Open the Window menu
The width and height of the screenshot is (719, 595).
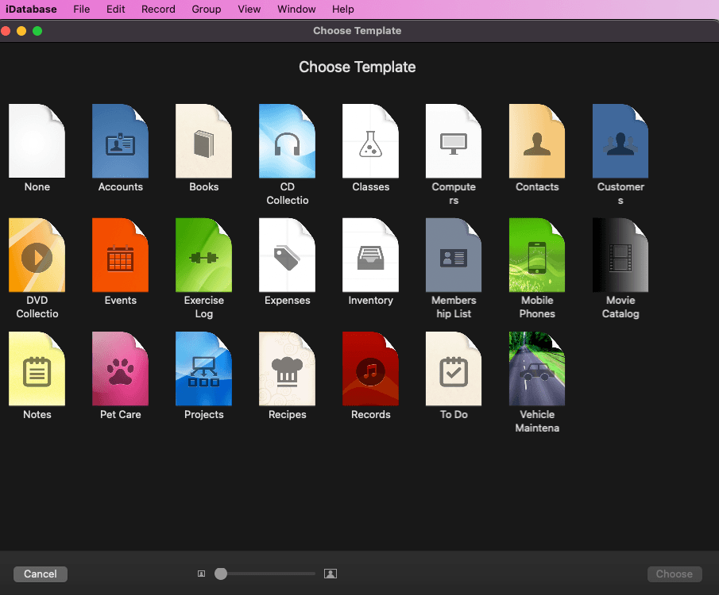(x=296, y=10)
